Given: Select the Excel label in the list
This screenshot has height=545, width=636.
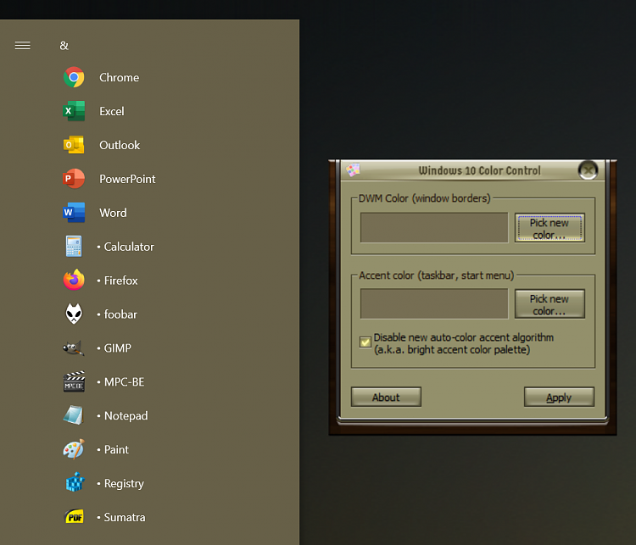Looking at the screenshot, I should pos(112,111).
